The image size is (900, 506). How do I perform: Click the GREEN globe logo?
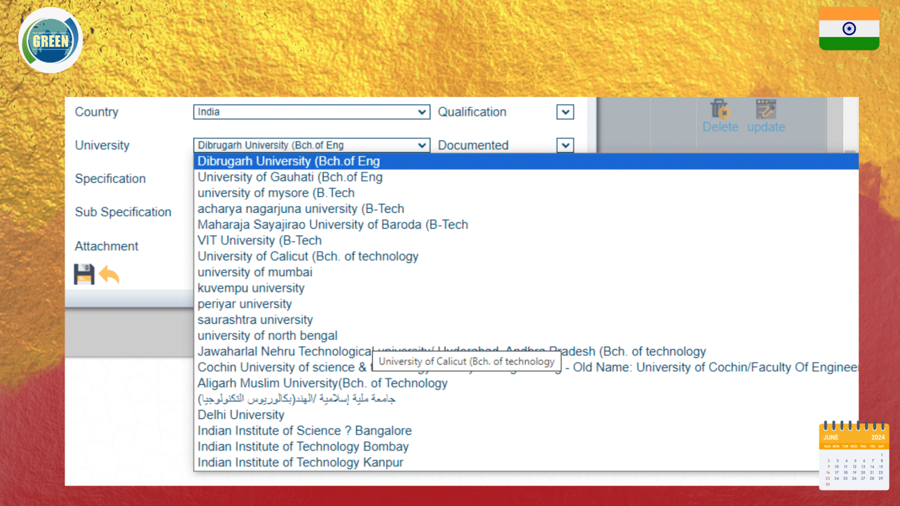pos(50,40)
